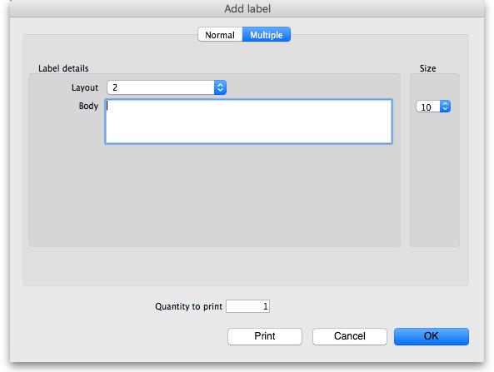Viewport: 494px width, 372px height.
Task: Cancel the Add label dialog
Action: click(x=350, y=336)
